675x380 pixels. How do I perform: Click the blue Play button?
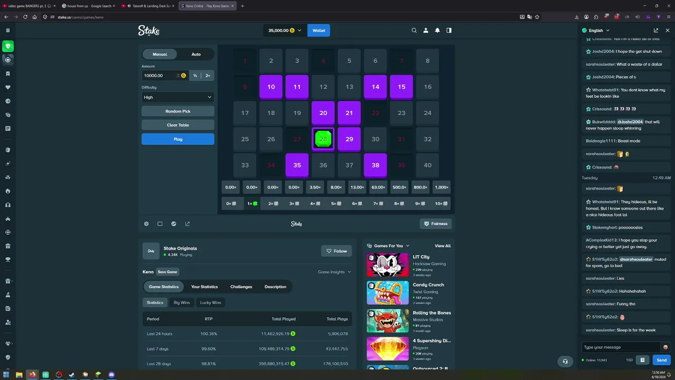pyautogui.click(x=178, y=139)
